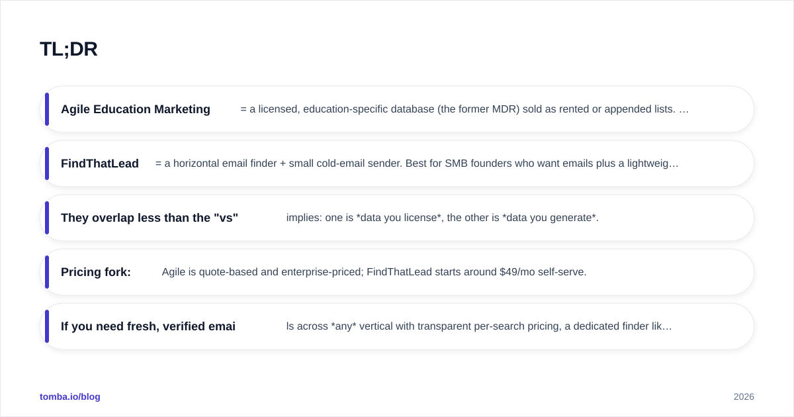Click the purple accent bar beside Agile Education Marketing
This screenshot has height=417, width=794.
(x=47, y=109)
